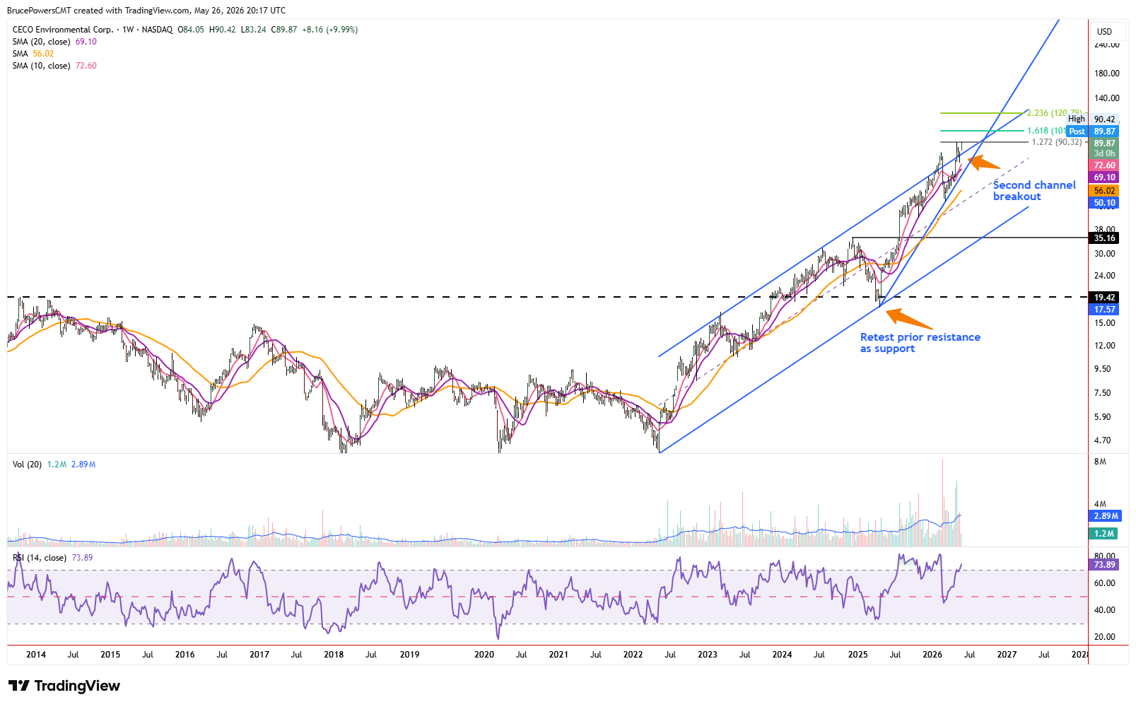
Task: Click the 2014 label on time axis
Action: click(x=36, y=655)
